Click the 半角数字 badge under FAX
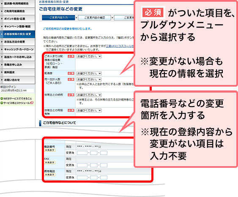The width and height of the screenshot is (238, 197). (50, 162)
